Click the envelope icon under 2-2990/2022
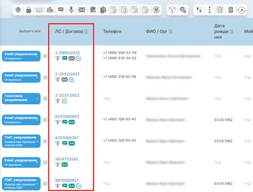This screenshot has width=253, height=192. (x=71, y=58)
